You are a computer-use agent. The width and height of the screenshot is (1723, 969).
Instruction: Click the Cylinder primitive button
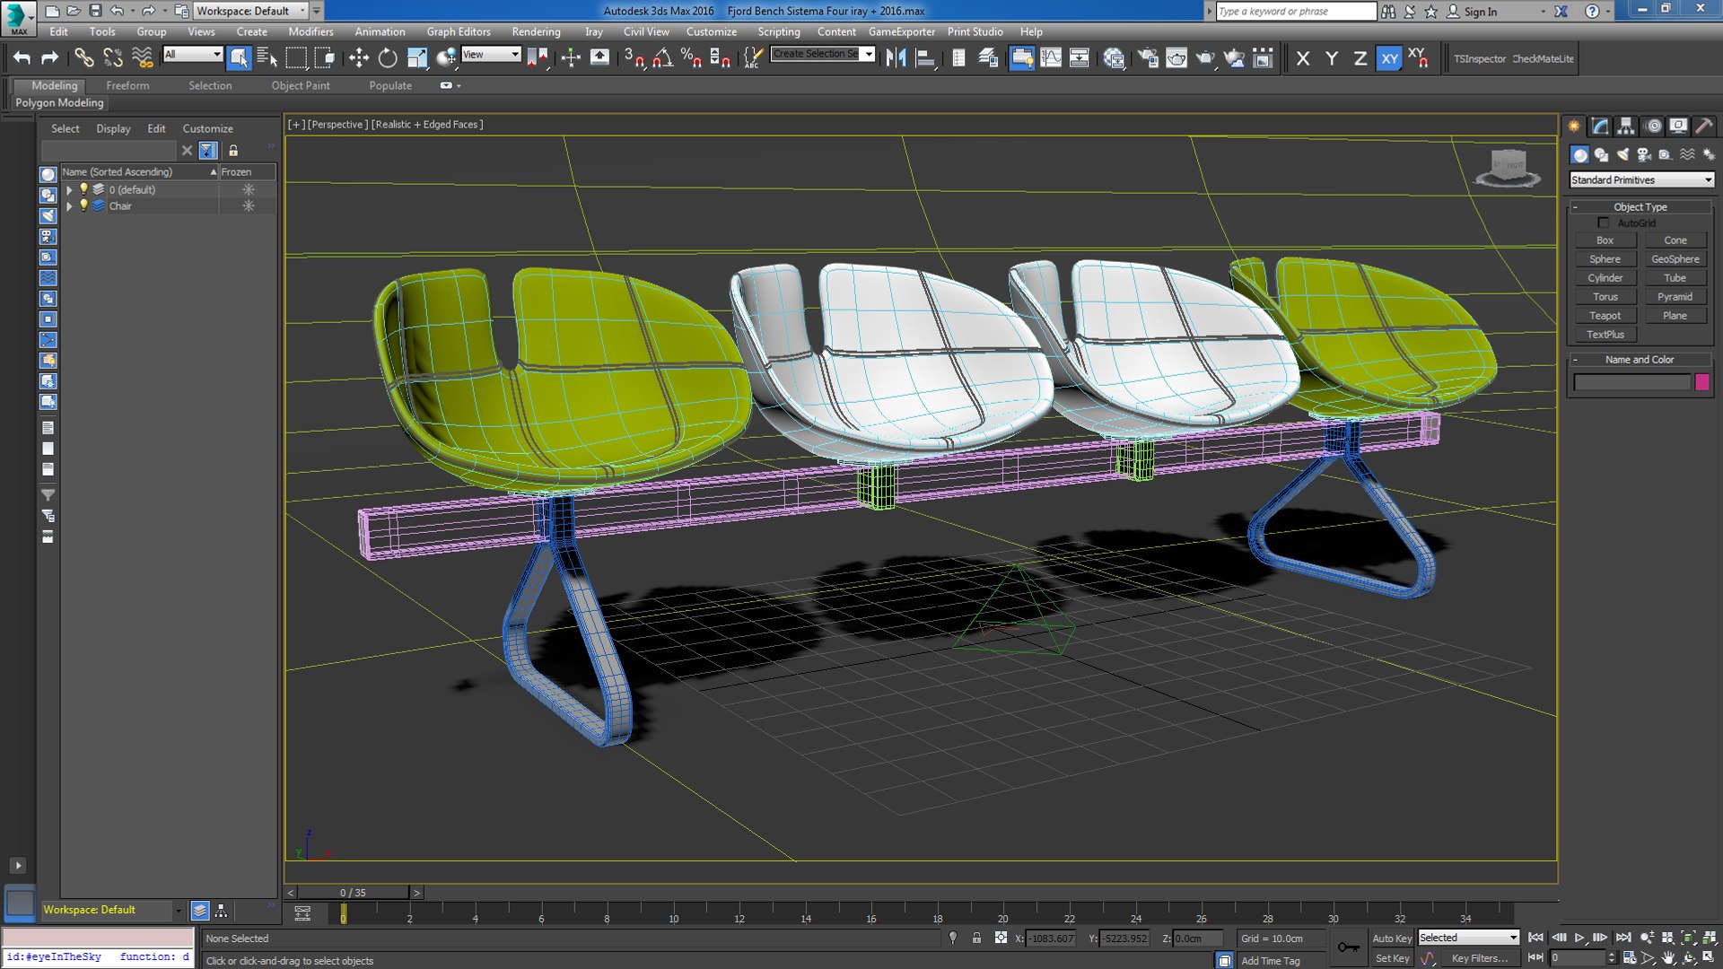1605,278
